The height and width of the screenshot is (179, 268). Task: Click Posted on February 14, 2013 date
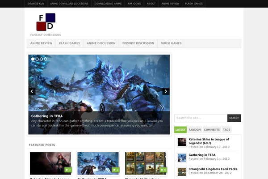pyautogui.click(x=209, y=159)
